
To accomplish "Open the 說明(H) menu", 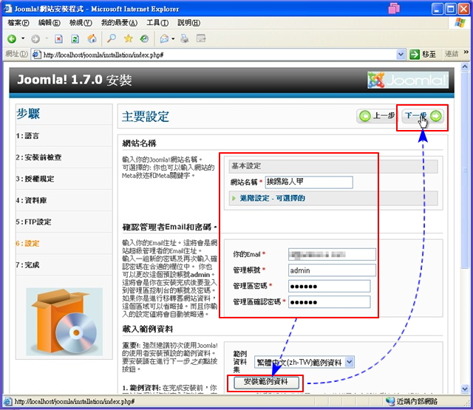I will click(189, 23).
